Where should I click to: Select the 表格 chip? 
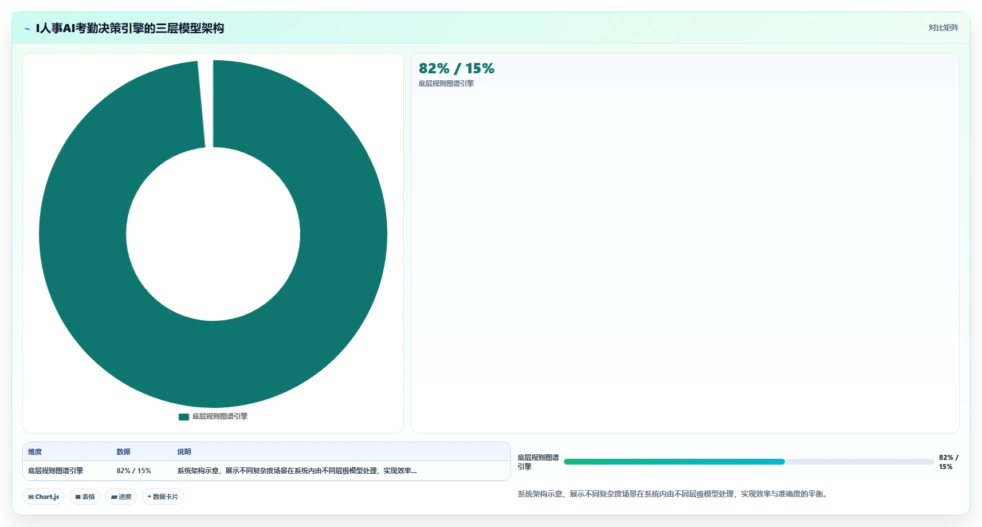85,497
